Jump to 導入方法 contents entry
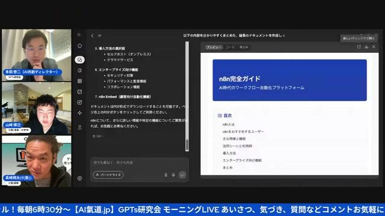Image resolution: width=385 pixels, height=216 pixels. (x=229, y=153)
